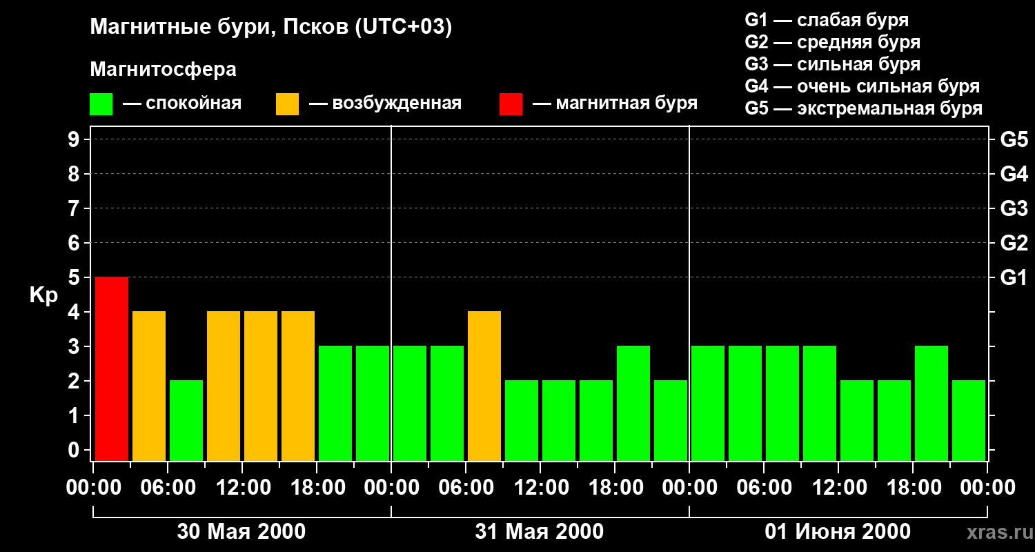Select the orange 15:00–18:00 bar on 30 Мая
The width and height of the screenshot is (1035, 552).
298,386
